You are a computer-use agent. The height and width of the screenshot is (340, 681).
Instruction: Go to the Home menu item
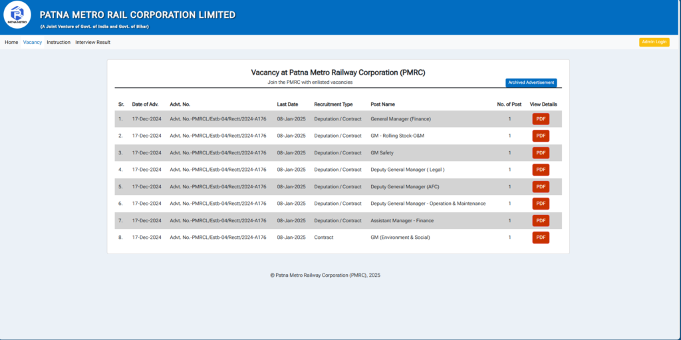pyautogui.click(x=11, y=42)
